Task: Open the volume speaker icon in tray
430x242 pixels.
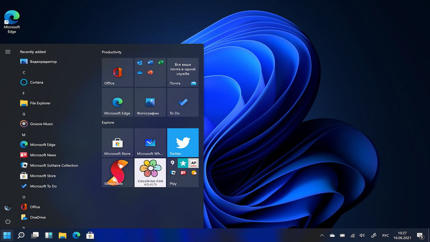Action: pyautogui.click(x=362, y=235)
